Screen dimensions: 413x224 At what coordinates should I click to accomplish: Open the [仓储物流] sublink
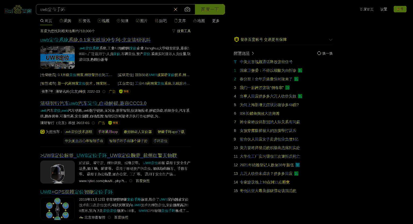76,75
